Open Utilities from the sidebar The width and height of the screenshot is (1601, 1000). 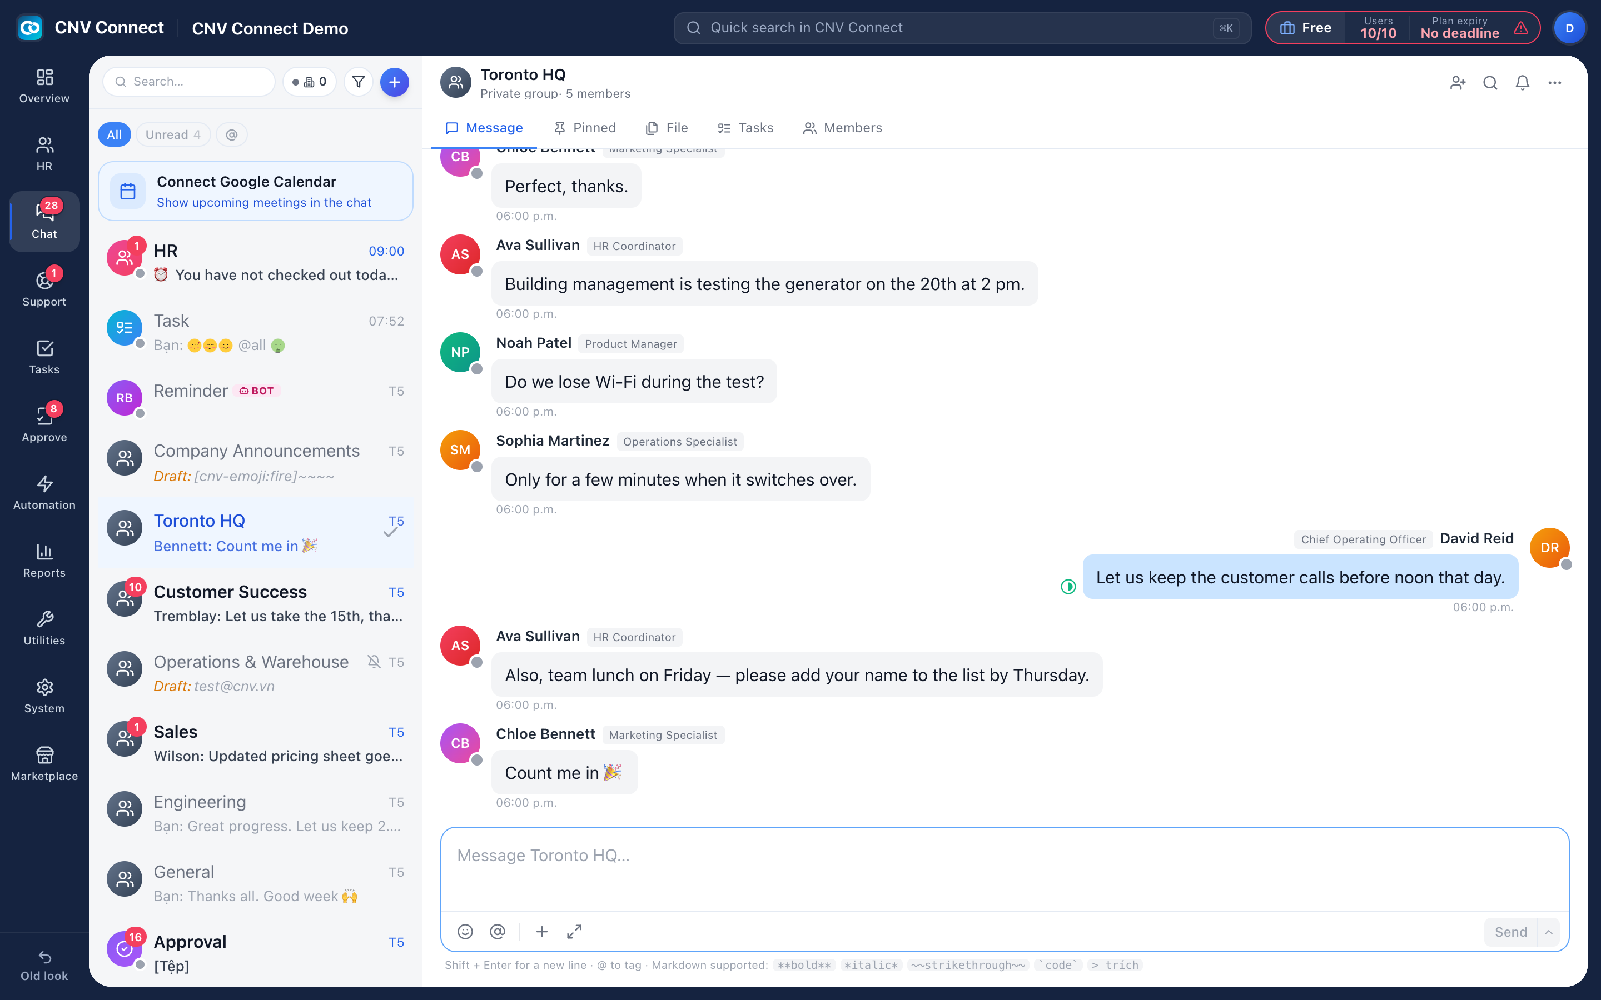(x=44, y=628)
